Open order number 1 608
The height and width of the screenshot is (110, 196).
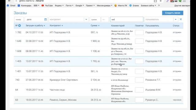[18, 51]
